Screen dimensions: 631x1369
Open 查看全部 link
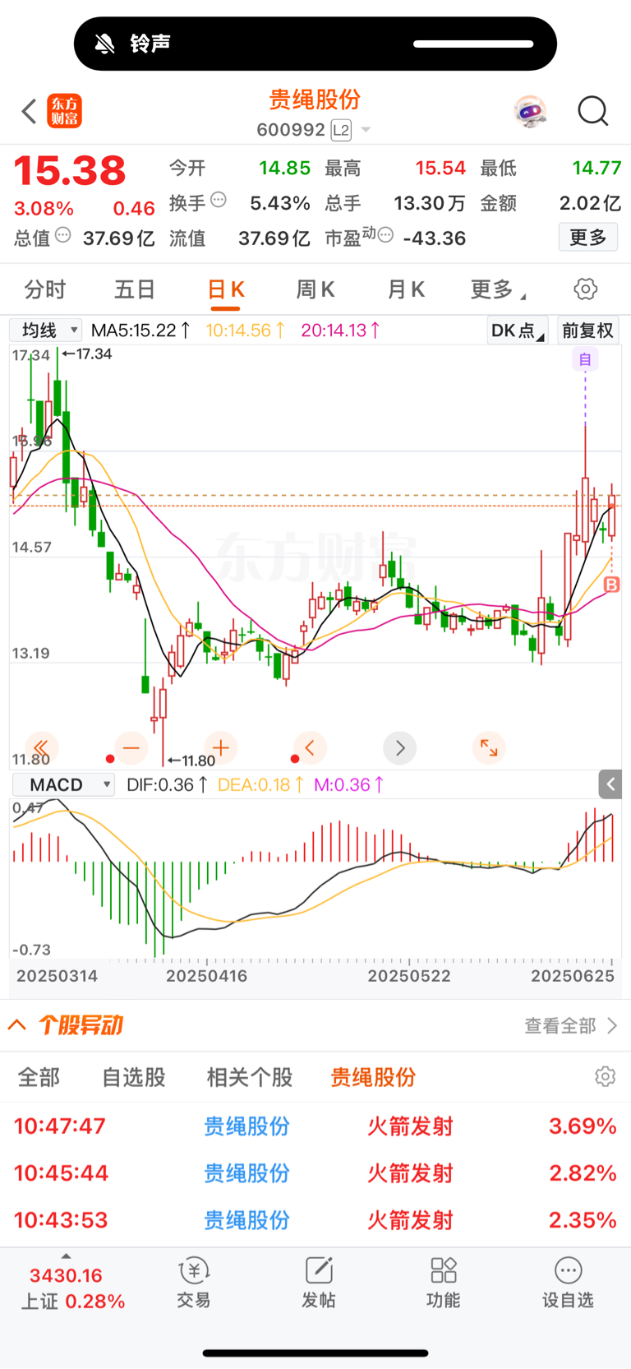[x=570, y=1025]
